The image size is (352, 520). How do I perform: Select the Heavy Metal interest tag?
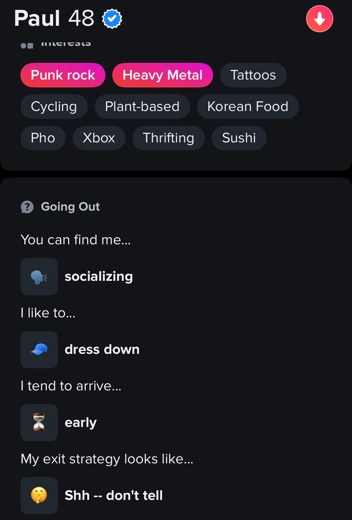(163, 75)
